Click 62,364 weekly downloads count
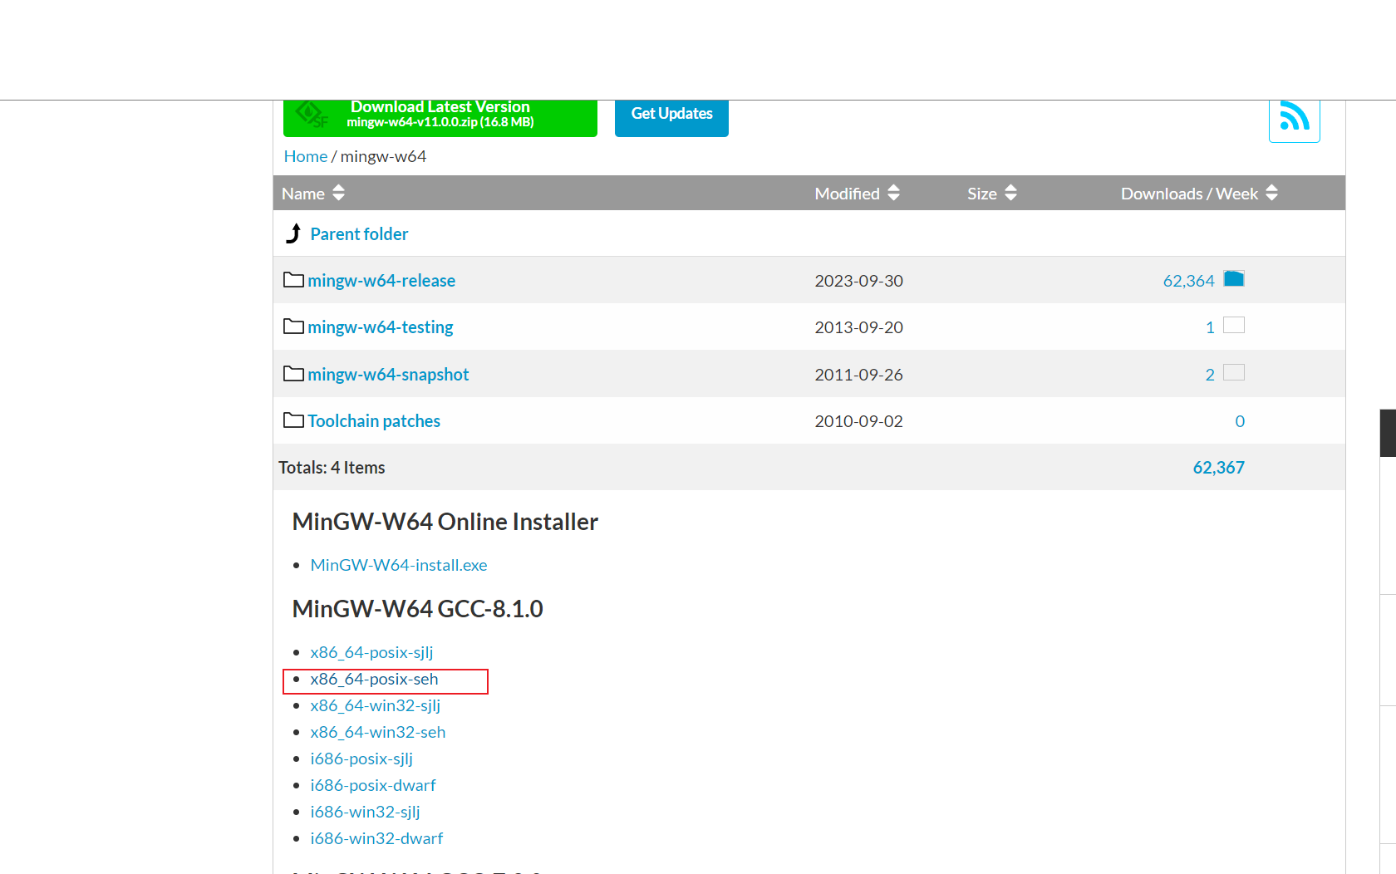The image size is (1396, 874). pyautogui.click(x=1188, y=281)
